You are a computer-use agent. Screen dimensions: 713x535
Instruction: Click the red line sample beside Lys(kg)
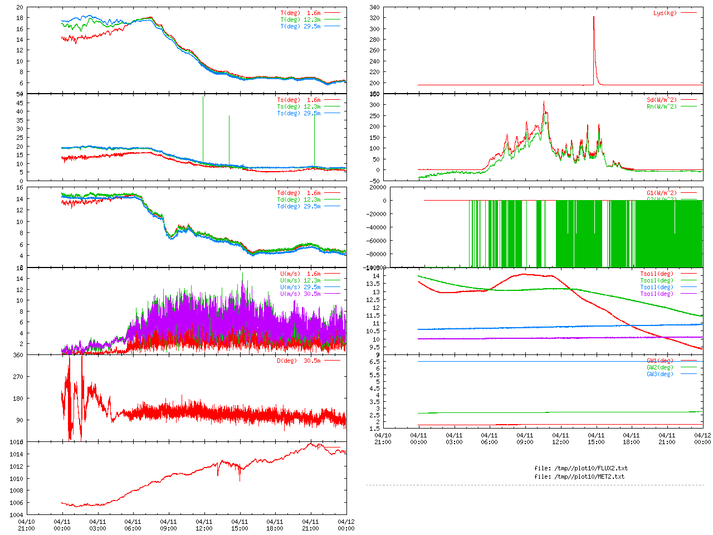[x=688, y=12]
